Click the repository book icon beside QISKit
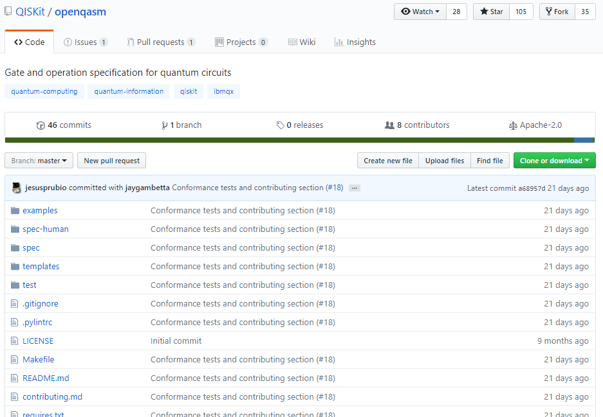Viewport: 603px width, 417px height. [x=8, y=12]
